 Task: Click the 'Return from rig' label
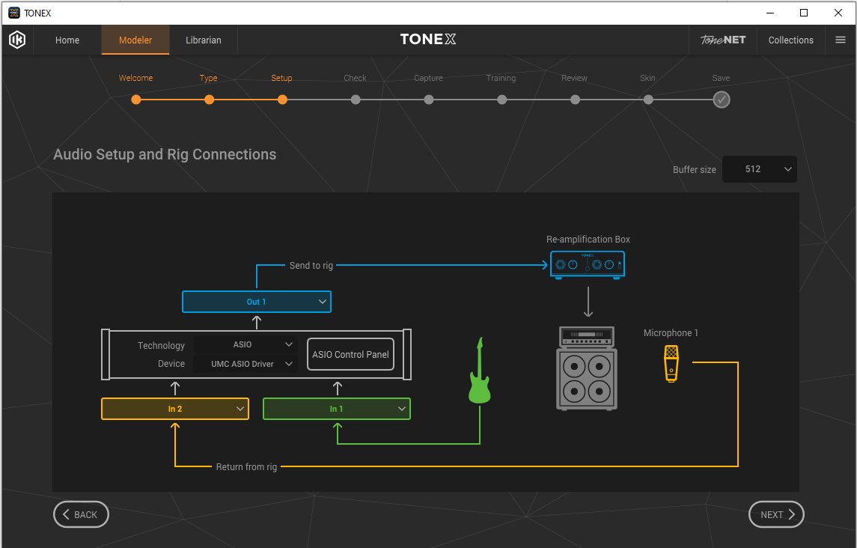click(x=246, y=466)
